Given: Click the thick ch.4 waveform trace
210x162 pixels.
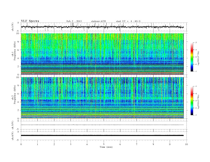Looking at the screenshot, I should 102,136.
